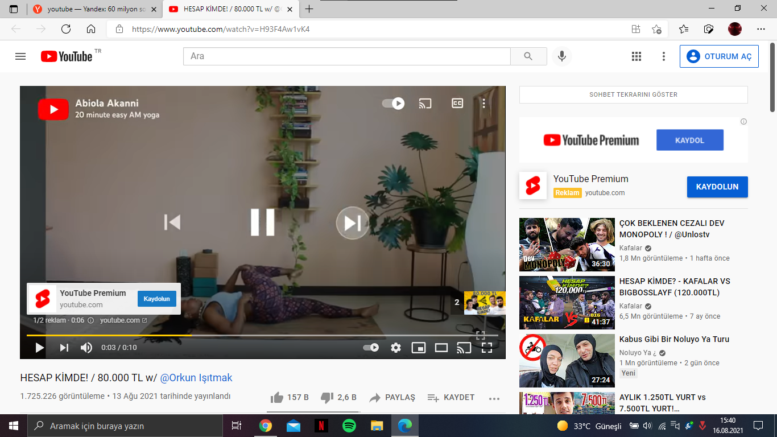Open the youtube.com link under the ad card

tap(123, 320)
